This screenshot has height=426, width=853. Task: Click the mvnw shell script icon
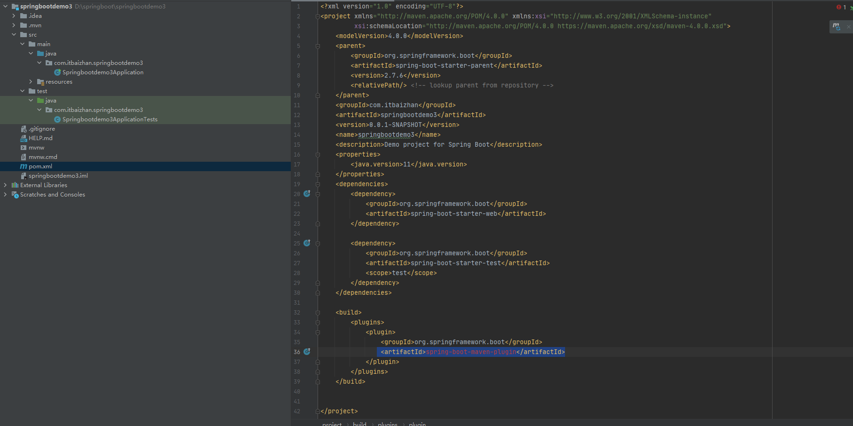click(x=24, y=148)
